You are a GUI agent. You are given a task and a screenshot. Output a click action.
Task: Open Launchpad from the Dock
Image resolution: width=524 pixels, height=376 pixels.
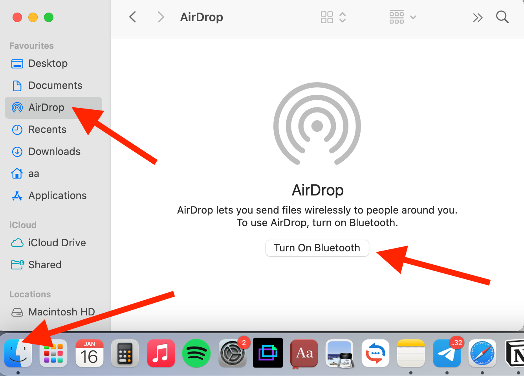click(53, 353)
